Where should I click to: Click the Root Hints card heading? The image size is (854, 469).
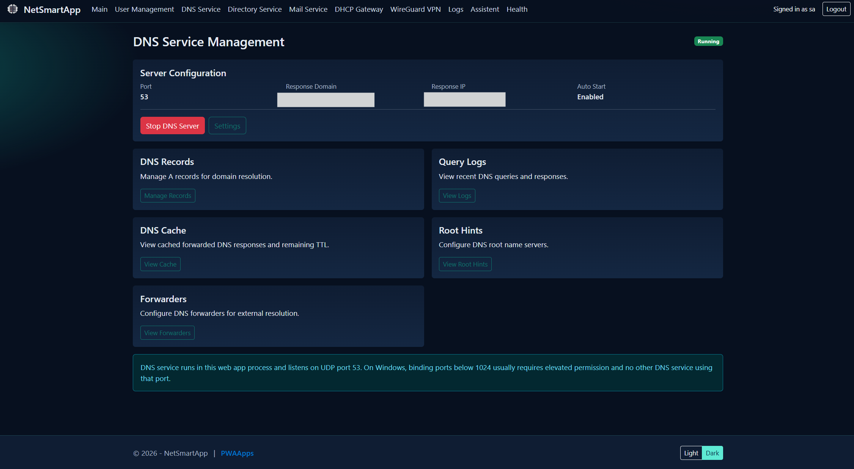461,231
